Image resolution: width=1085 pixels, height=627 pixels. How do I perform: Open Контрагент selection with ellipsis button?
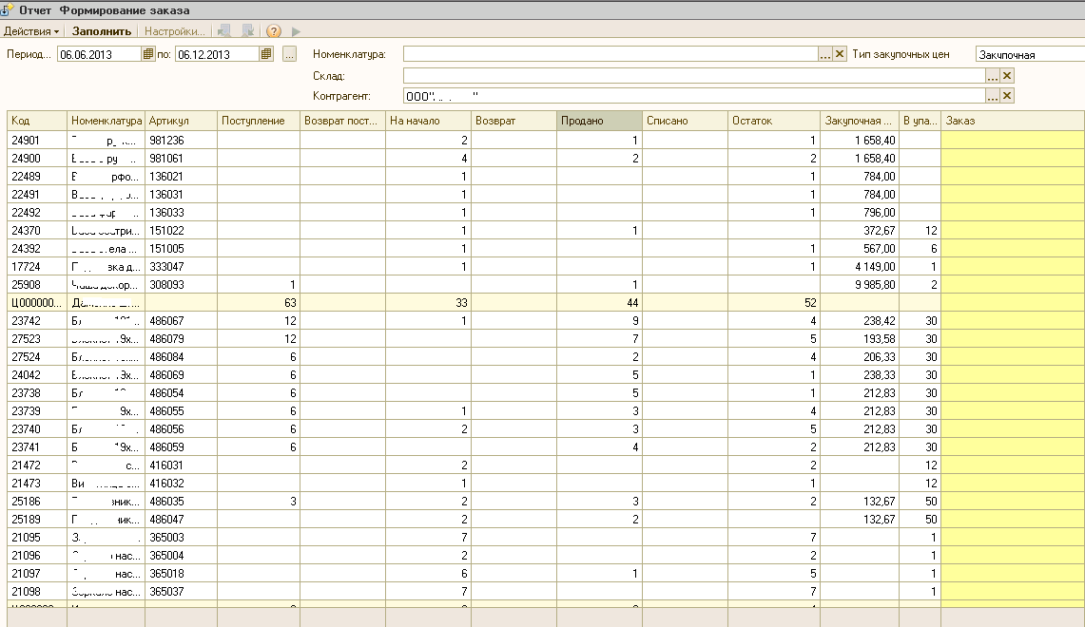tap(993, 96)
